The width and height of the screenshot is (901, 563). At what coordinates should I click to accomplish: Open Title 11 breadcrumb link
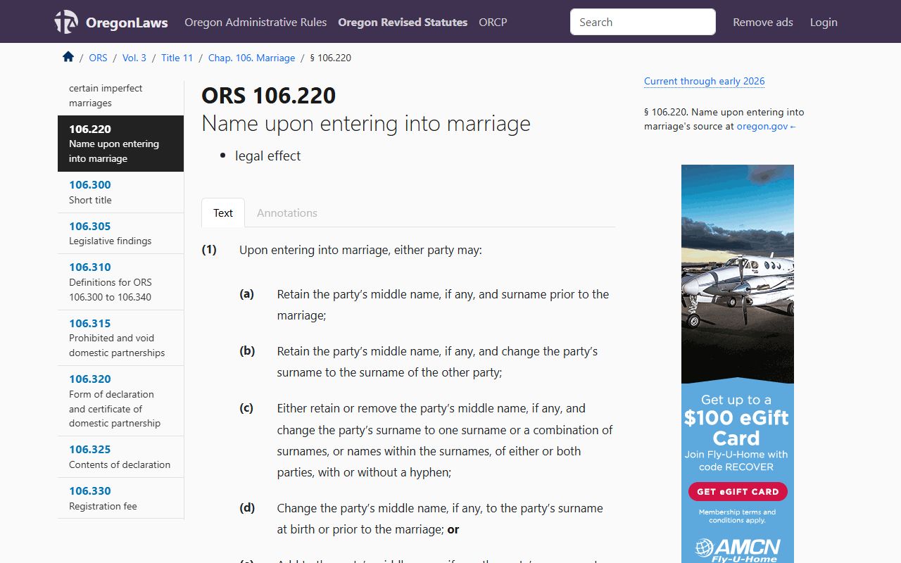coord(177,58)
